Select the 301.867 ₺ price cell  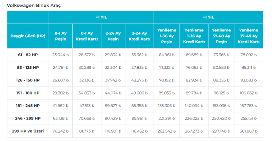click(249, 131)
